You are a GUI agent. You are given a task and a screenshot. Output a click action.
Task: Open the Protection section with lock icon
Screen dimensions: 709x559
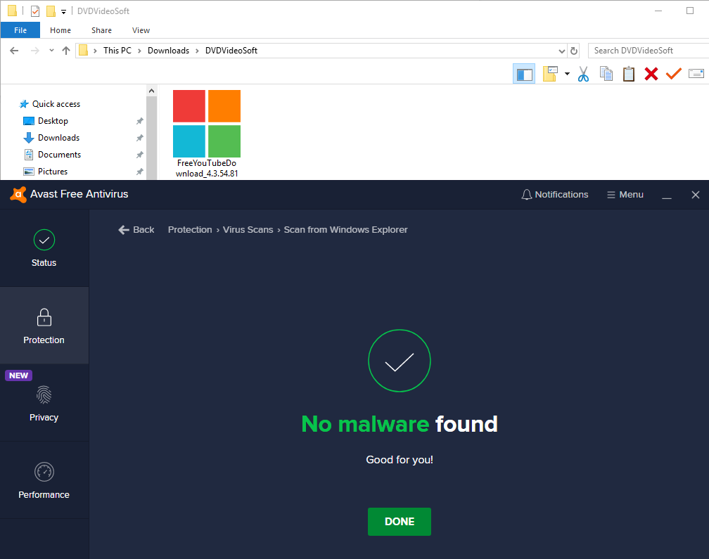click(x=44, y=326)
